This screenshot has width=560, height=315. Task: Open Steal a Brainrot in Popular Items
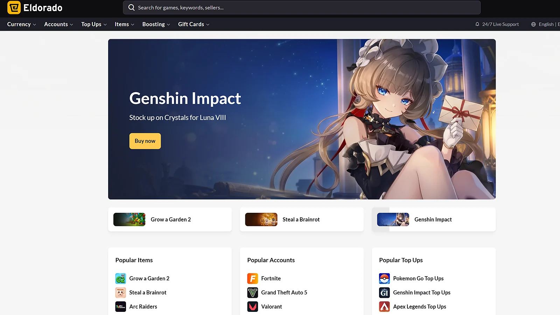pos(148,293)
